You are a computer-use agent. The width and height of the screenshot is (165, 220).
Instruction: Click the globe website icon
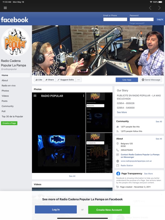tap(117, 161)
